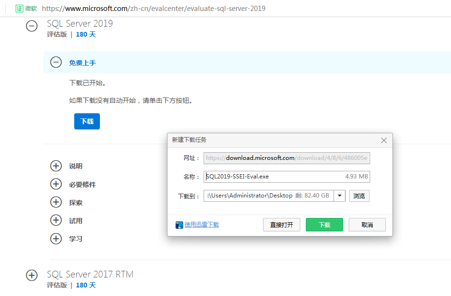Click the 新建下载任务 dialog title
This screenshot has width=451, height=296.
[189, 140]
